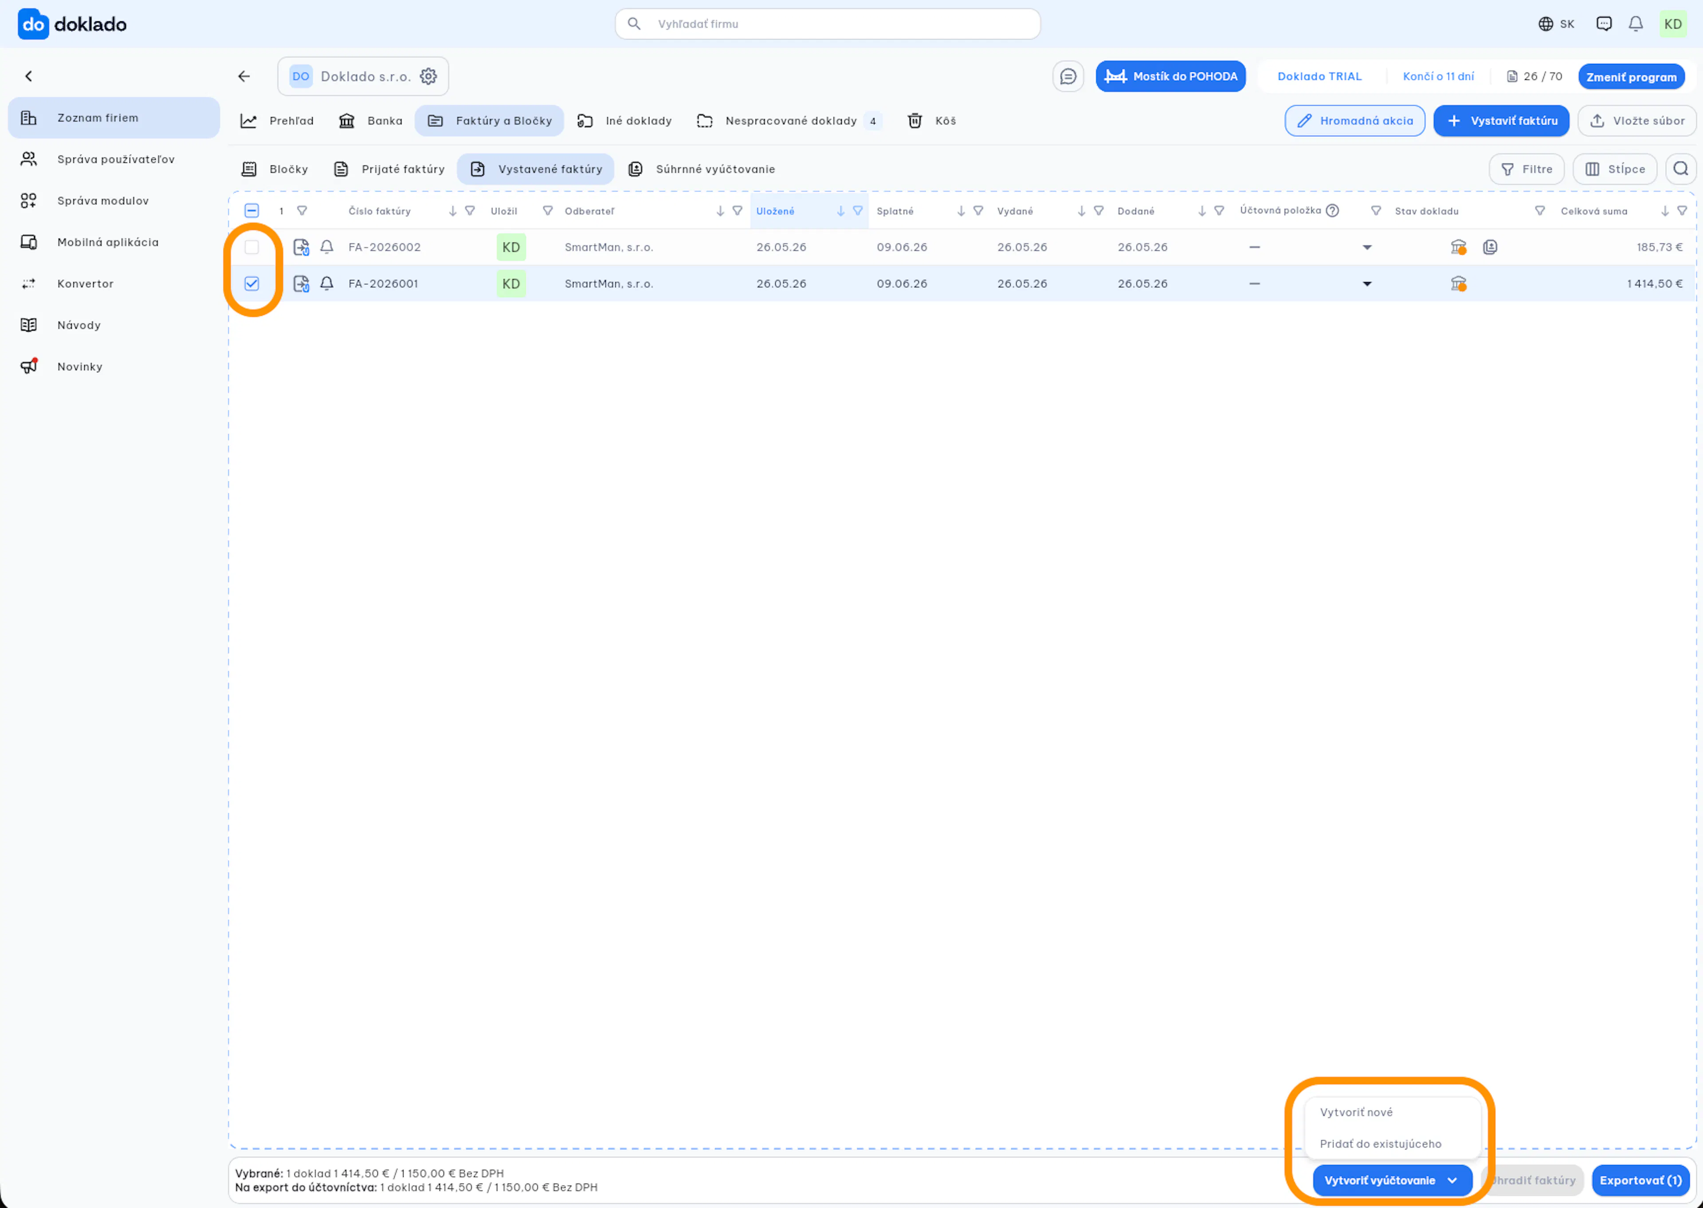Expand Účtovná položka dropdown for FA-2026001

pos(1367,283)
